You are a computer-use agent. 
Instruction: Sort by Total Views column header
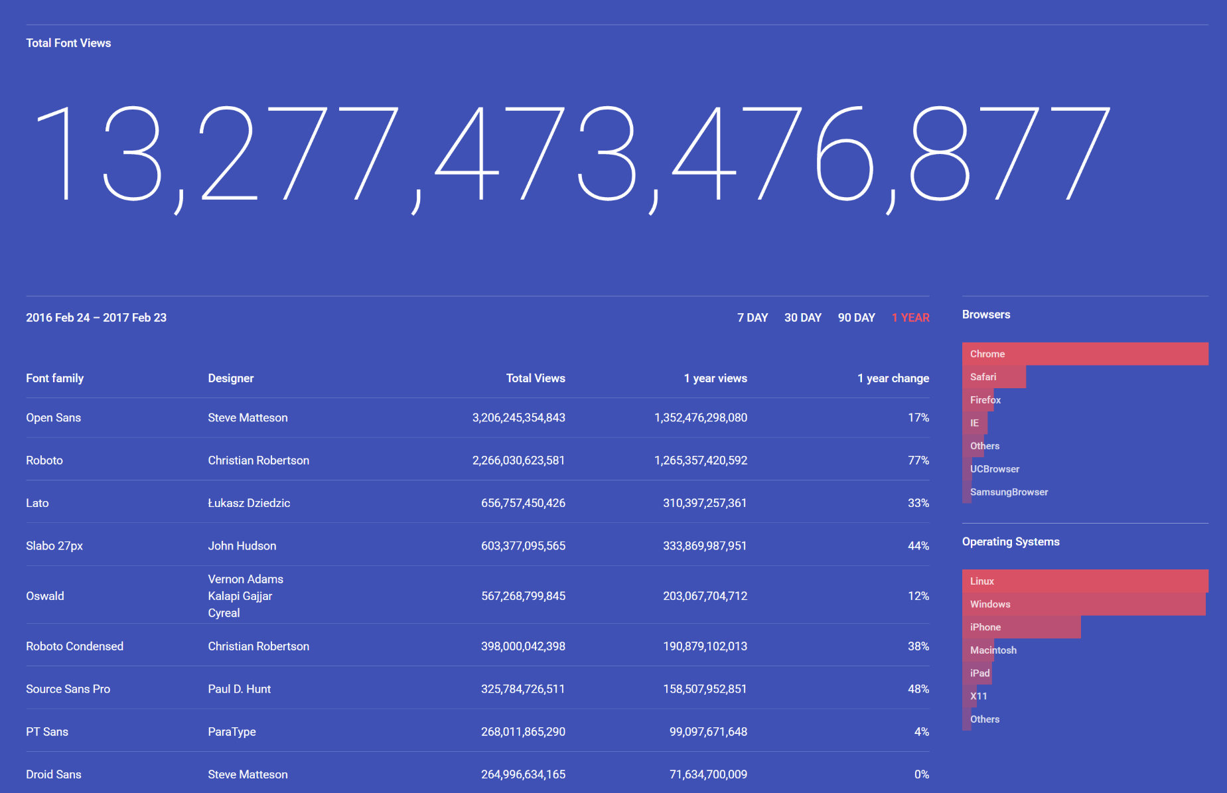536,378
